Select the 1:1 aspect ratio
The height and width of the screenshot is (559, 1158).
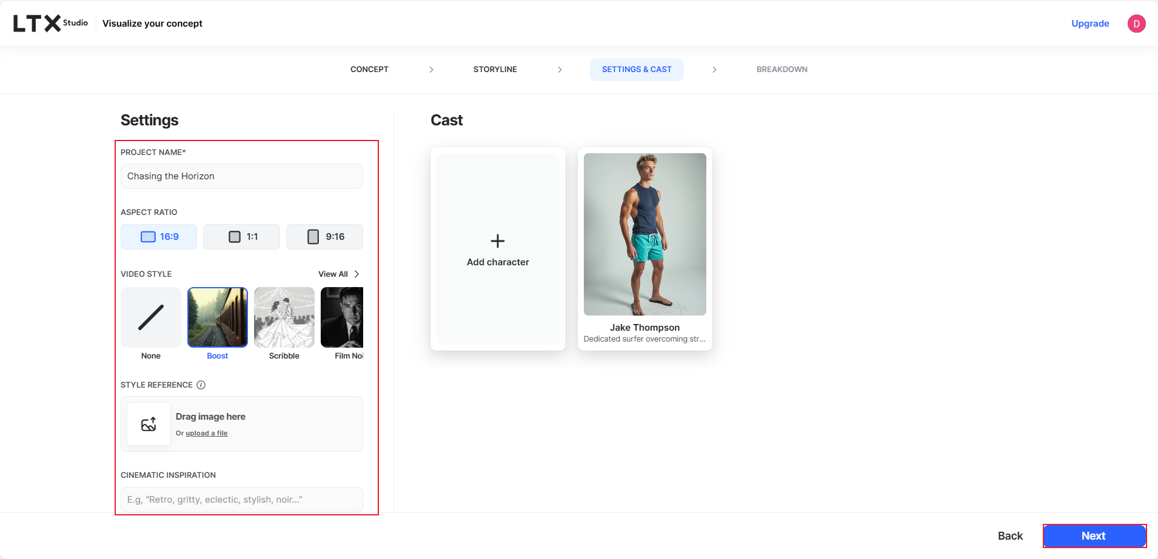pos(241,237)
